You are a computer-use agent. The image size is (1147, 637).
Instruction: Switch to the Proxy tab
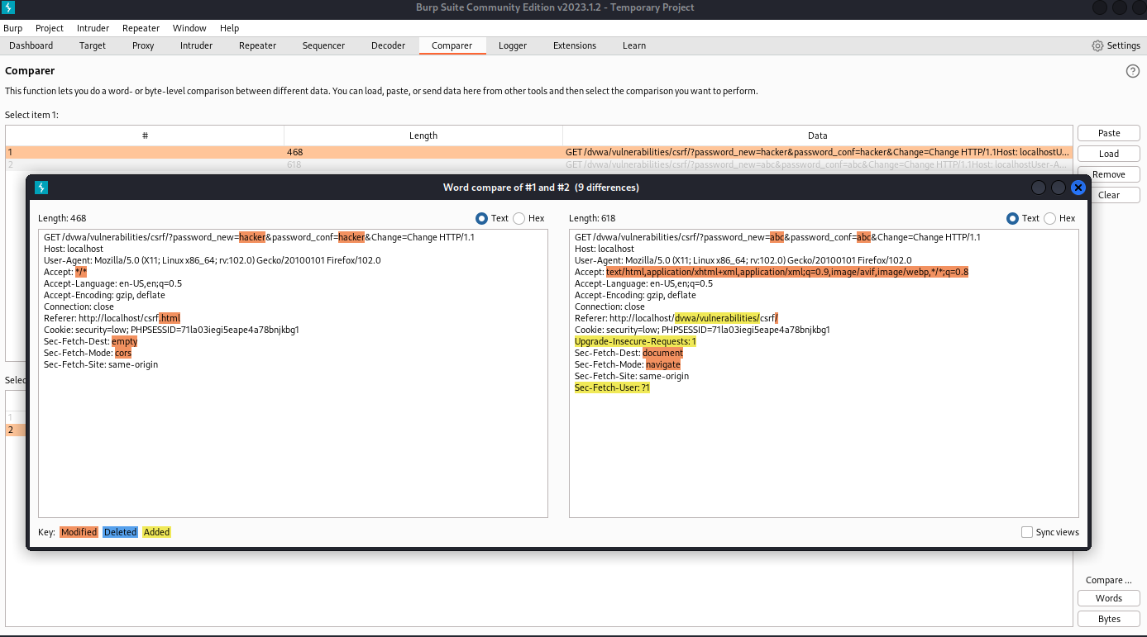[143, 45]
